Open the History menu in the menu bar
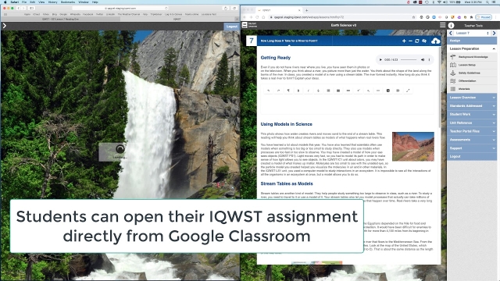 [x=52, y=2]
